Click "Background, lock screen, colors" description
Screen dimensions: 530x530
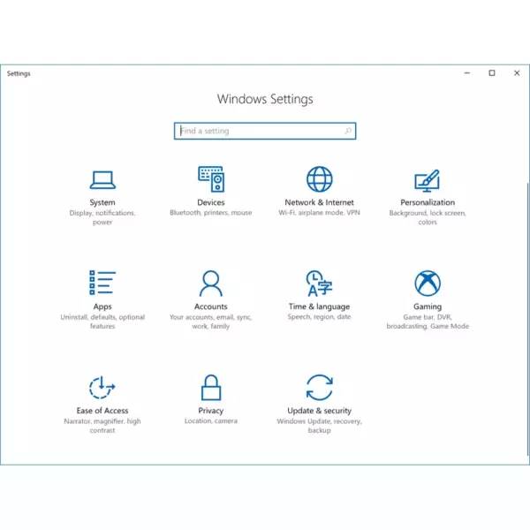[x=428, y=217]
